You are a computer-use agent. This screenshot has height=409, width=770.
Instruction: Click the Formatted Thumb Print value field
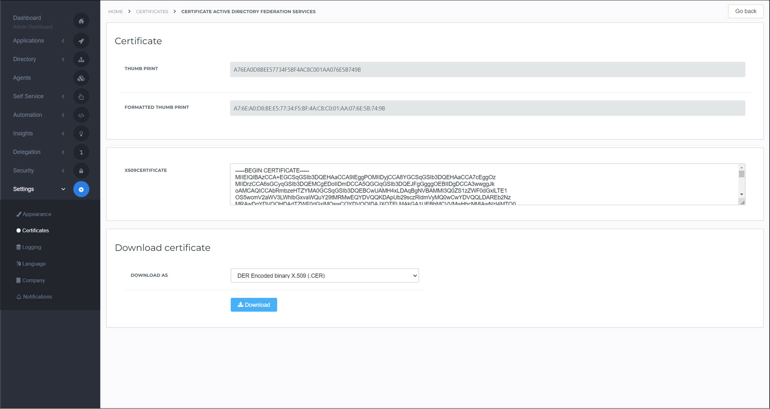point(487,108)
